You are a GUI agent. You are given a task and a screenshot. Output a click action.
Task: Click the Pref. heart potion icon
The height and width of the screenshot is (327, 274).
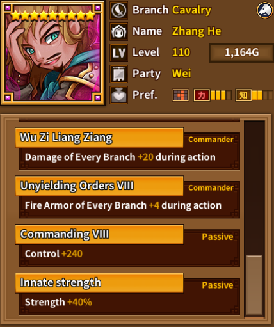(x=119, y=95)
